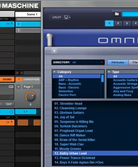This screenshot has width=138, height=167.
Task: Collapse the Category column header triangle
Action: pos(55,72)
